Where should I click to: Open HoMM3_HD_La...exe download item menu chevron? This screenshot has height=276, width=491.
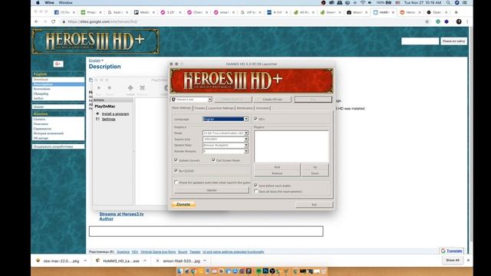[x=145, y=261]
